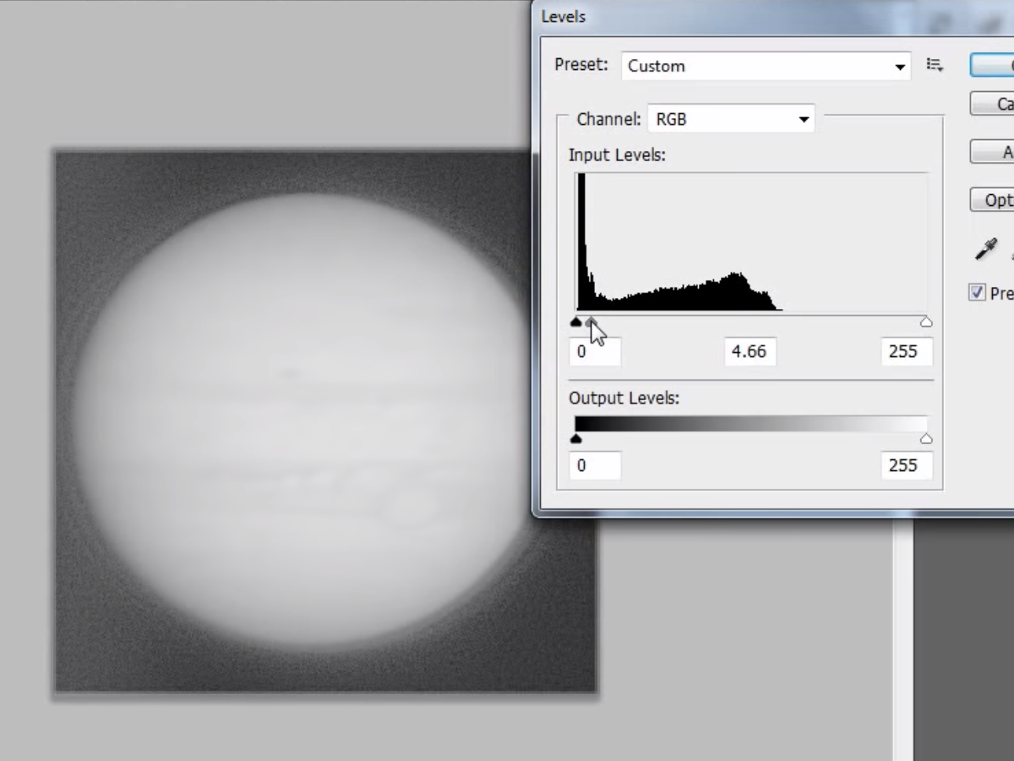Click the midtone field showing 4.66
This screenshot has width=1014, height=761.
(749, 351)
